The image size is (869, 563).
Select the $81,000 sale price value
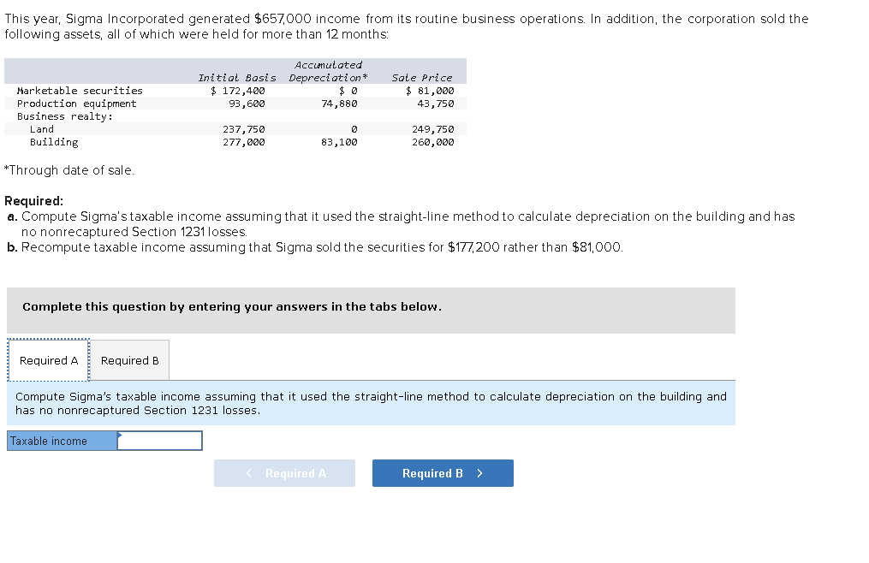(431, 90)
